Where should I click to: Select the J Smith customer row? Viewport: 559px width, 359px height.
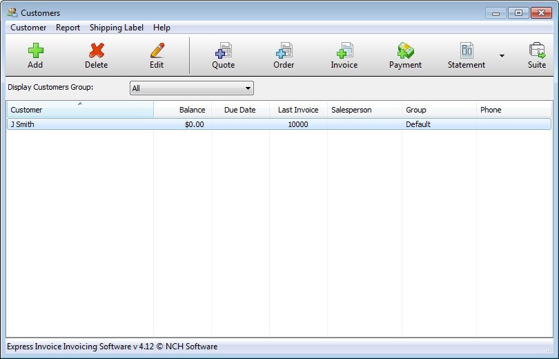click(279, 124)
